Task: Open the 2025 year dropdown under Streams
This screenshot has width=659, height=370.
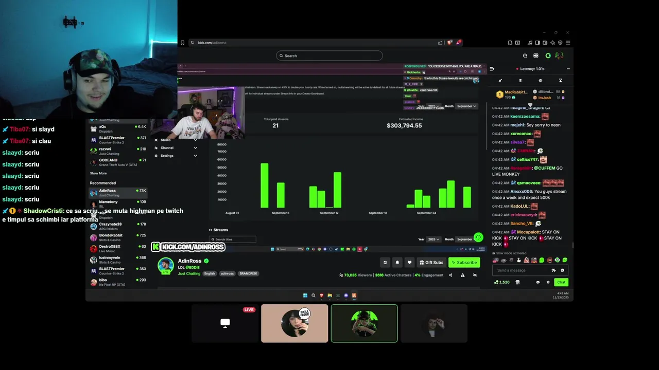Action: click(x=433, y=239)
